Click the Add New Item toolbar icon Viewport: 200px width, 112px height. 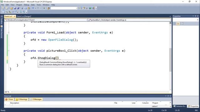(x=7, y=8)
